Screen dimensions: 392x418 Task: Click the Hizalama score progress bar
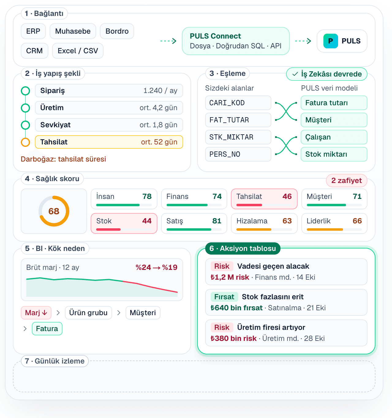264,230
